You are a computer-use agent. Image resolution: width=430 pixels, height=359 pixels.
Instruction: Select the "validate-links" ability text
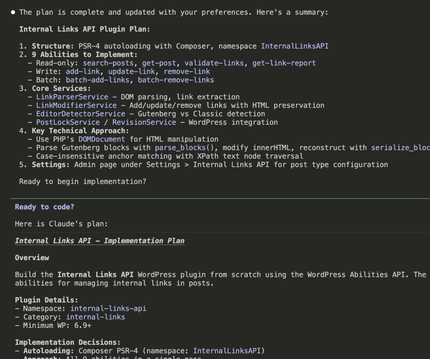coord(214,63)
